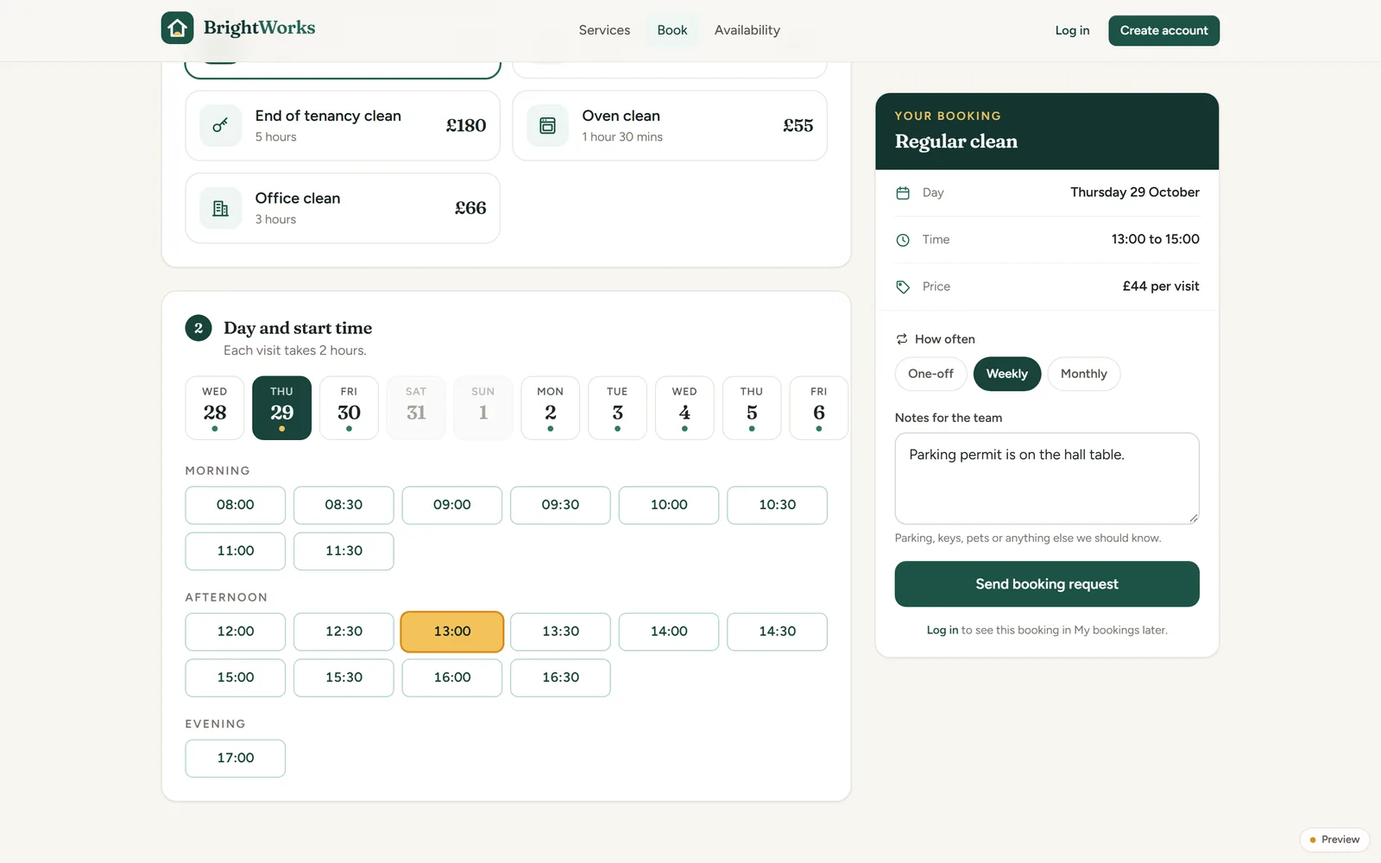Pick the 08:00 morning time slot
This screenshot has width=1381, height=863.
coord(235,505)
